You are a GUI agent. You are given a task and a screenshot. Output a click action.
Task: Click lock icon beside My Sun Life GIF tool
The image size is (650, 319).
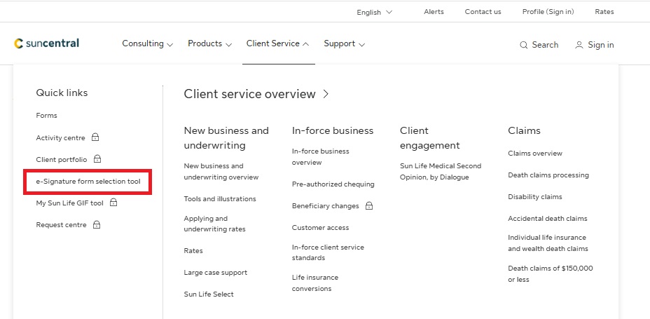tap(113, 203)
